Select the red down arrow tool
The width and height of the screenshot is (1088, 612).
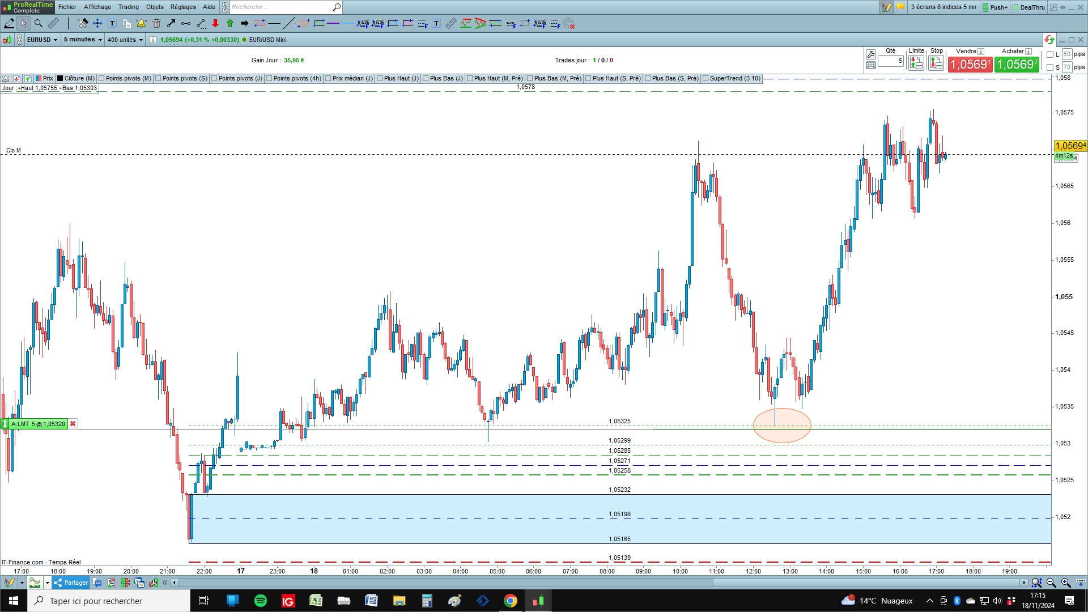(215, 23)
